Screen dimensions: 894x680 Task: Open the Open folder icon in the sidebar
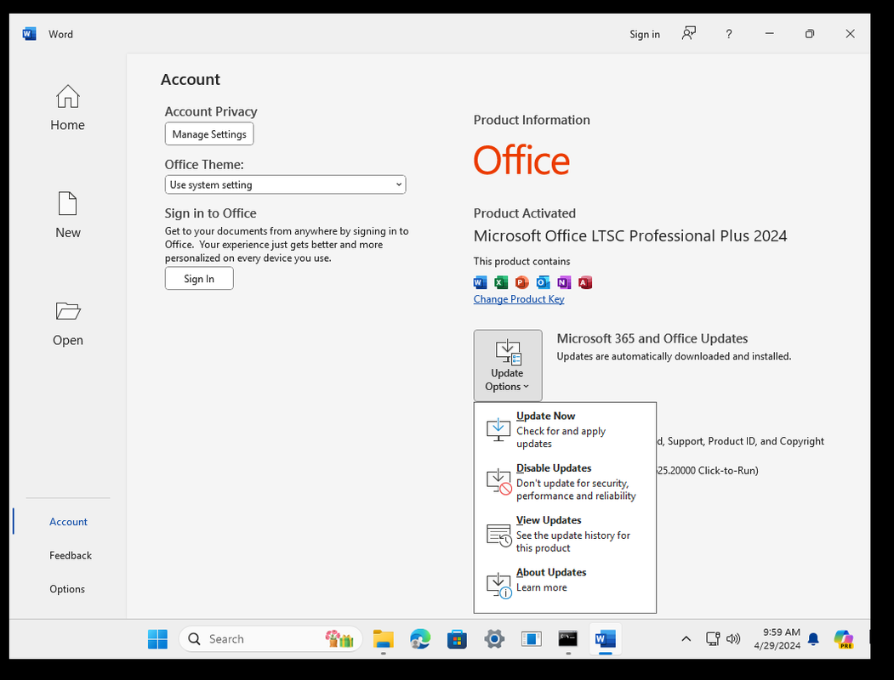(68, 311)
